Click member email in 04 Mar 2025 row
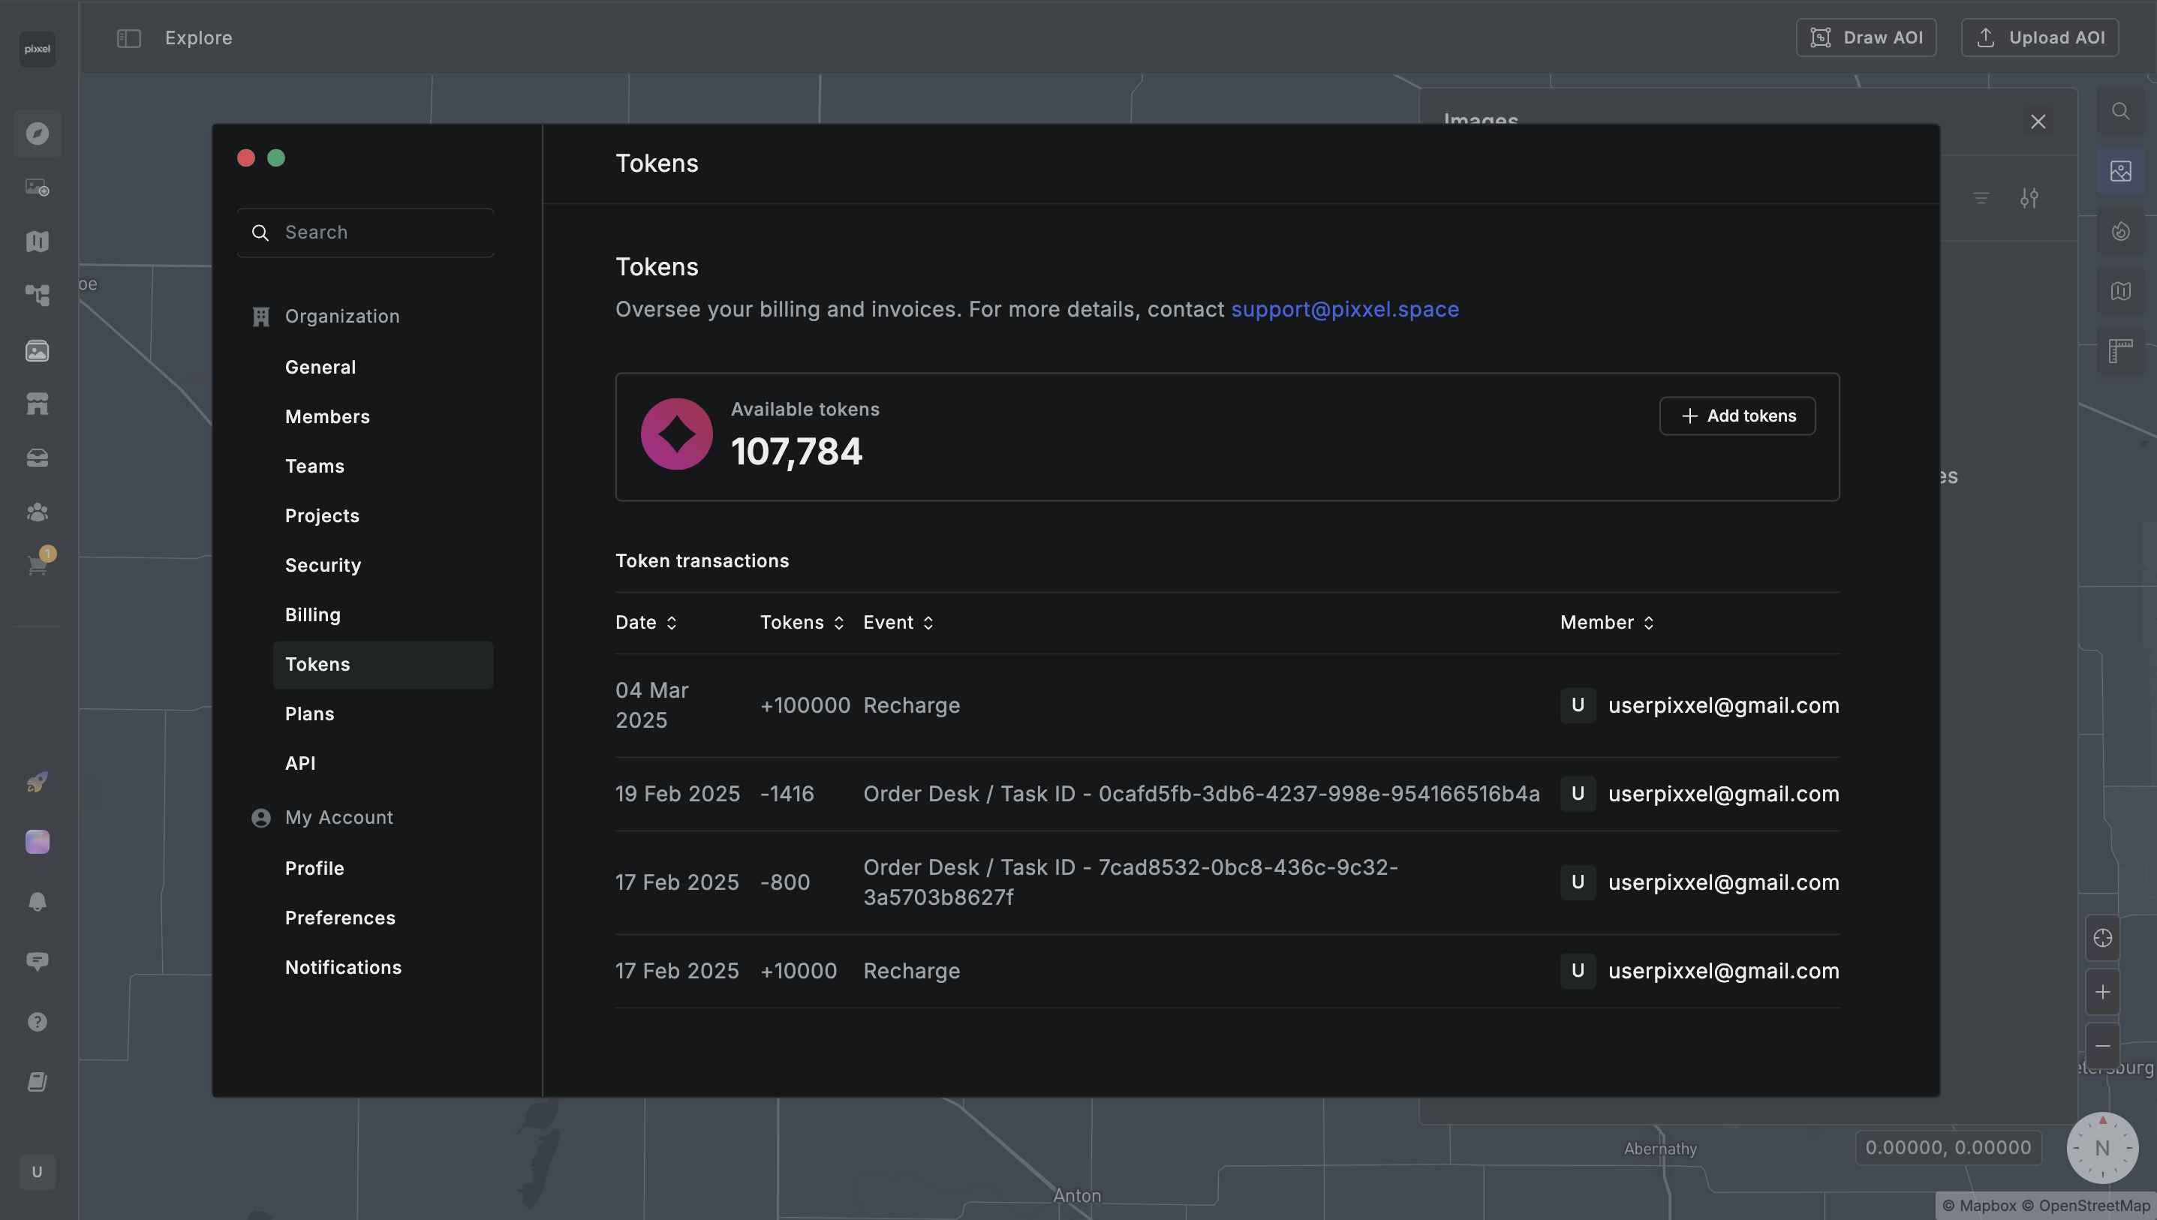 point(1723,705)
